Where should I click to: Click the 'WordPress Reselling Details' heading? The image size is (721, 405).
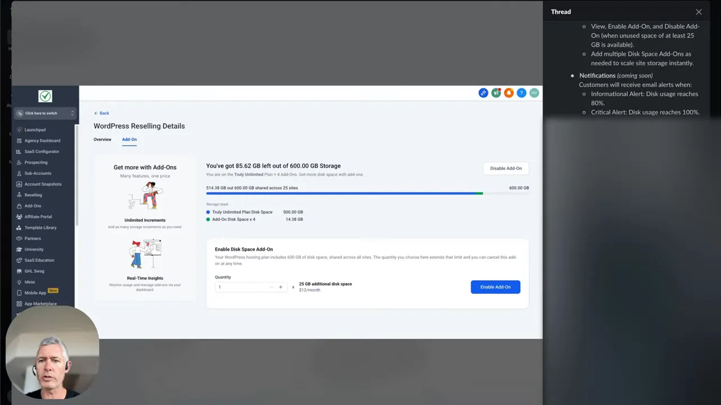[139, 126]
